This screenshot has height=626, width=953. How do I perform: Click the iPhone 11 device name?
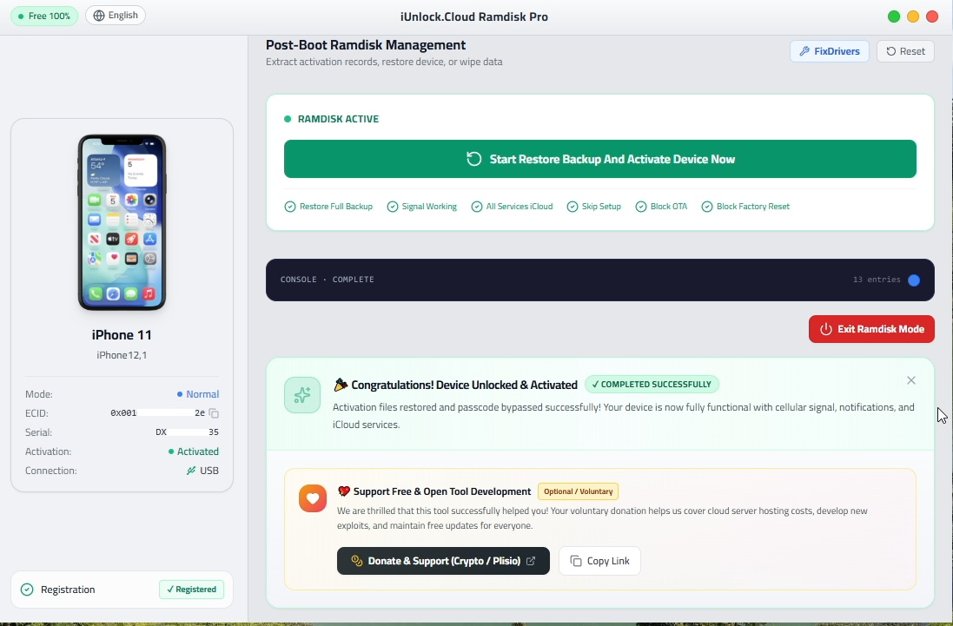[x=122, y=334]
